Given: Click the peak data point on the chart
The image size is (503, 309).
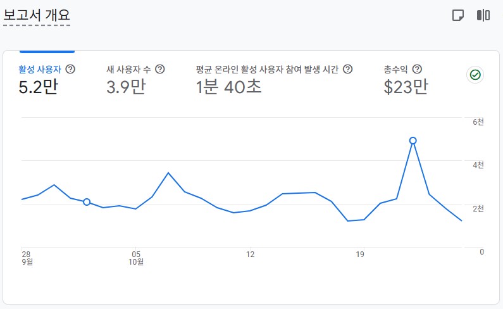Looking at the screenshot, I should (413, 141).
